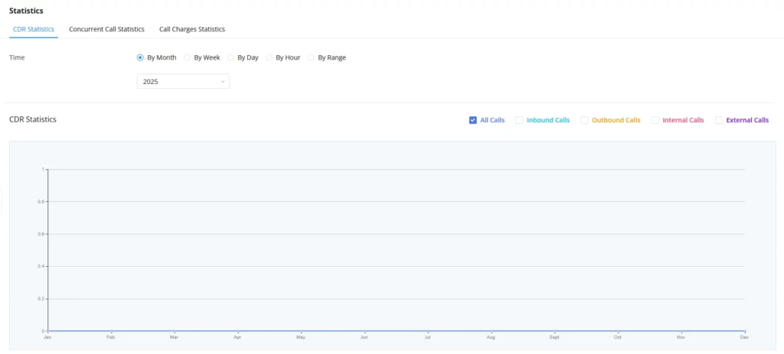Choose the By Week time option
784x354 pixels.
click(x=188, y=57)
